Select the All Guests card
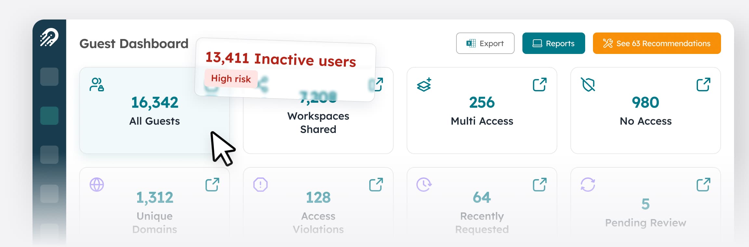This screenshot has height=247, width=749. 154,110
